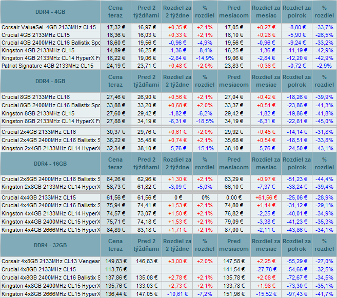The height and width of the screenshot is (298, 337).
Task: Click the -14,9% two-week difference cell
Action: point(205,58)
